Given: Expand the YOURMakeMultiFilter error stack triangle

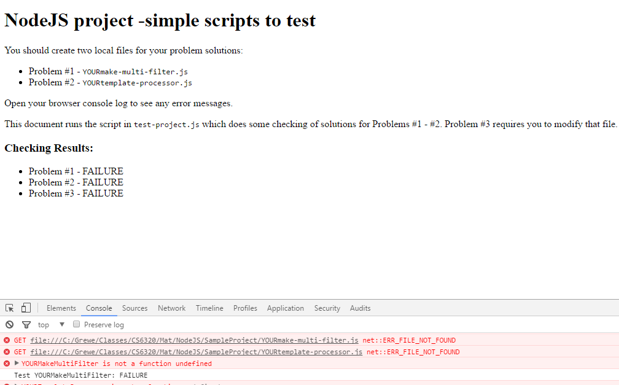Looking at the screenshot, I should 17,364.
